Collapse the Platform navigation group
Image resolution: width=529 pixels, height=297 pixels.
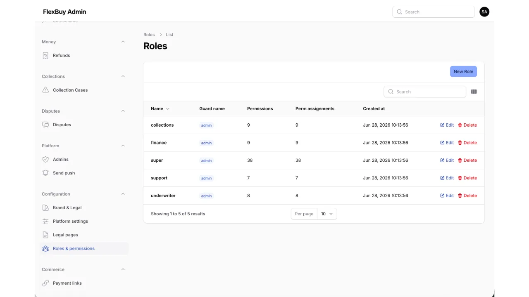[123, 146]
